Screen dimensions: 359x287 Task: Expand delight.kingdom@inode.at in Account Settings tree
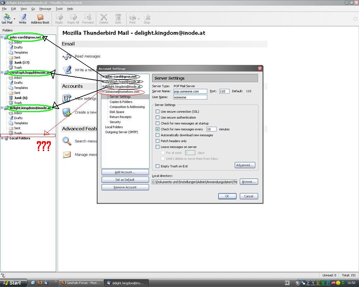point(103,87)
